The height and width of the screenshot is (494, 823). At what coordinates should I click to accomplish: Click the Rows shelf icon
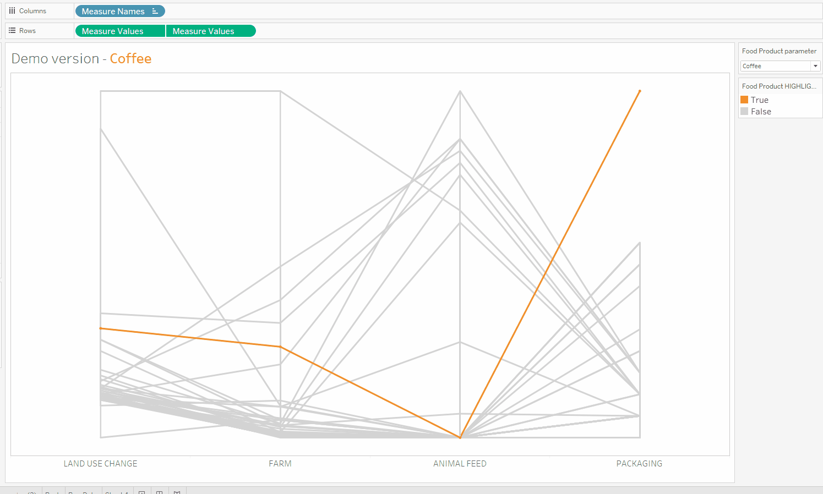point(12,31)
